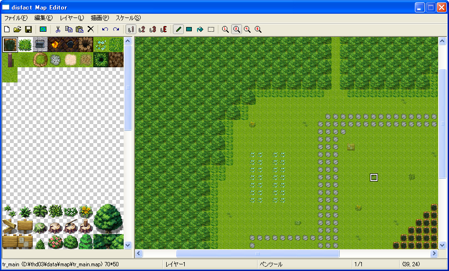Click the Undo arrow icon
This screenshot has width=449, height=271.
click(x=105, y=29)
